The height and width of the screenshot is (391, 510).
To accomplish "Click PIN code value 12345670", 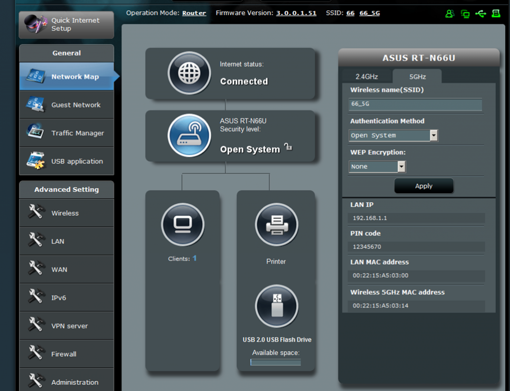I will tap(367, 246).
